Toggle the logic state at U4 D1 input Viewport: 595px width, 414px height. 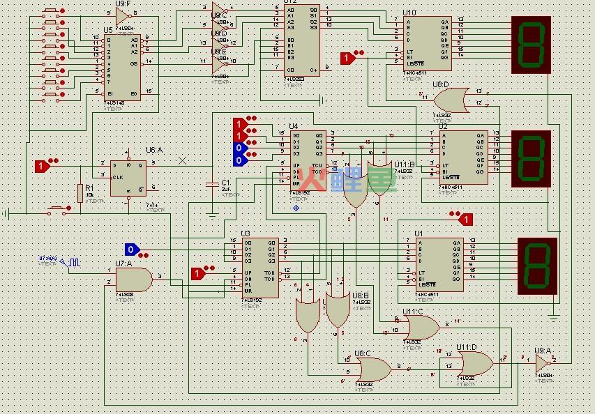click(240, 136)
